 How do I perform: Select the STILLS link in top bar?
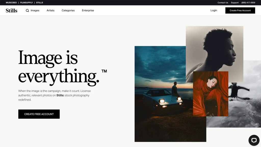point(40,3)
